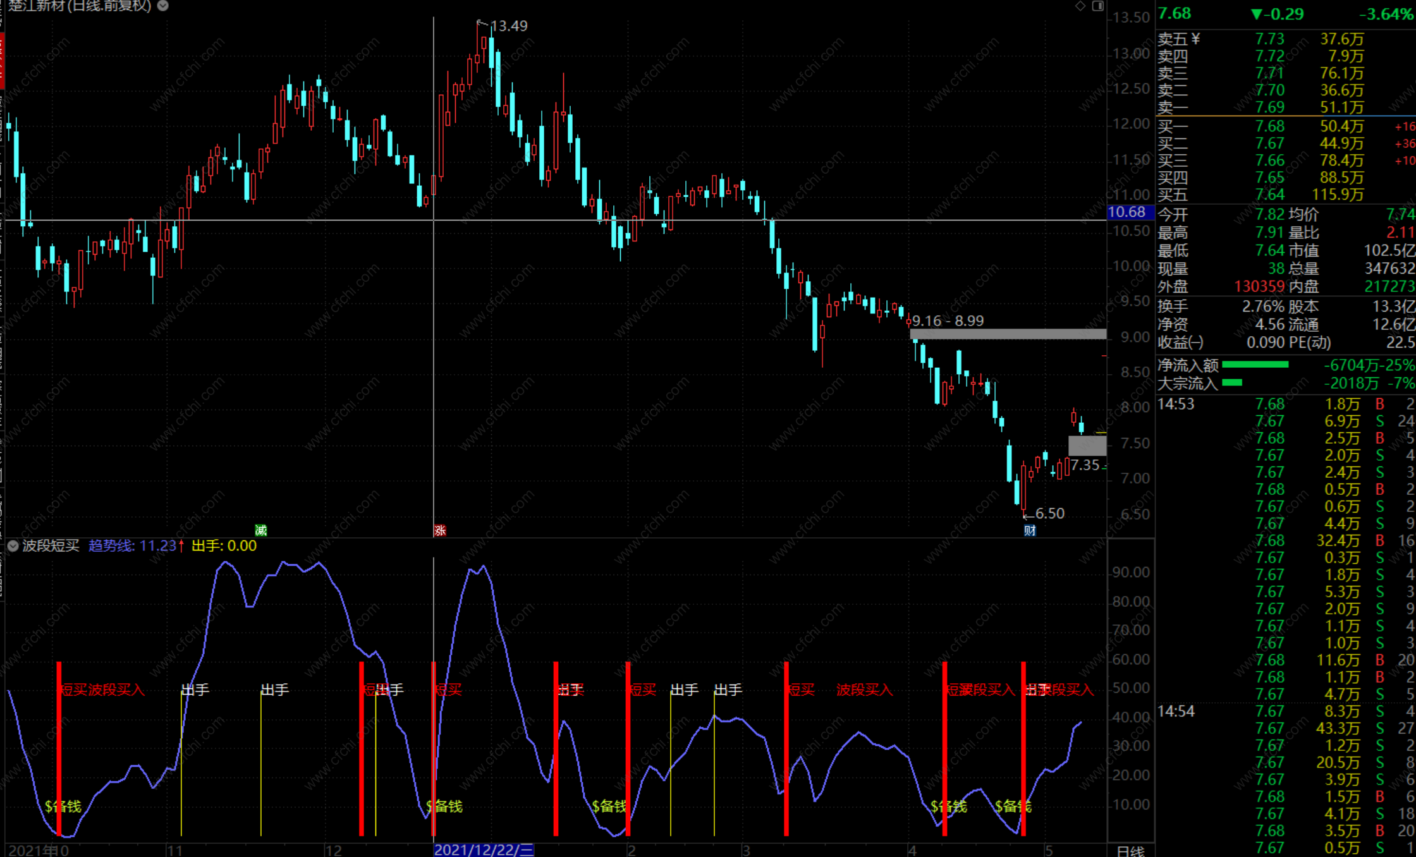Click the 10.68 crosshair price tag
The height and width of the screenshot is (857, 1416).
(x=1130, y=212)
